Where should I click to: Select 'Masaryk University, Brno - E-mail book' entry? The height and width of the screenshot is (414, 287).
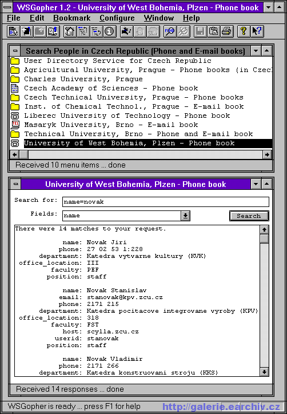click(x=111, y=125)
